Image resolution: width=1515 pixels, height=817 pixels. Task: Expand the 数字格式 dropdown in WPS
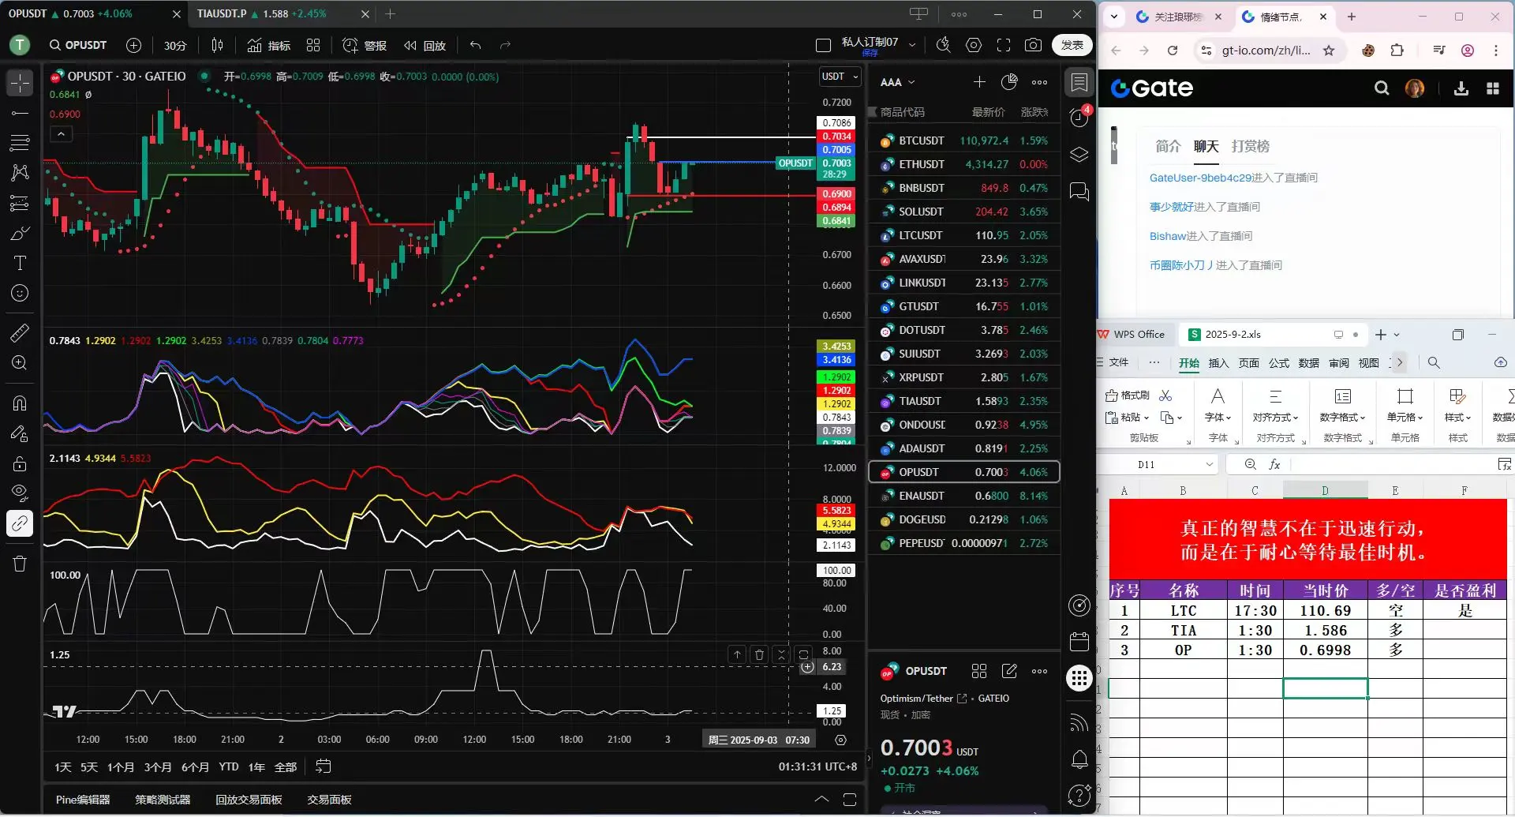pyautogui.click(x=1342, y=417)
